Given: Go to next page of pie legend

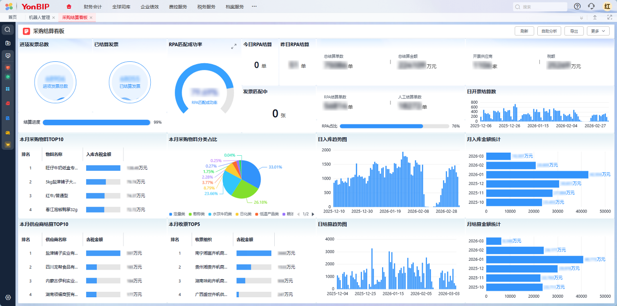Looking at the screenshot, I should pos(313,214).
